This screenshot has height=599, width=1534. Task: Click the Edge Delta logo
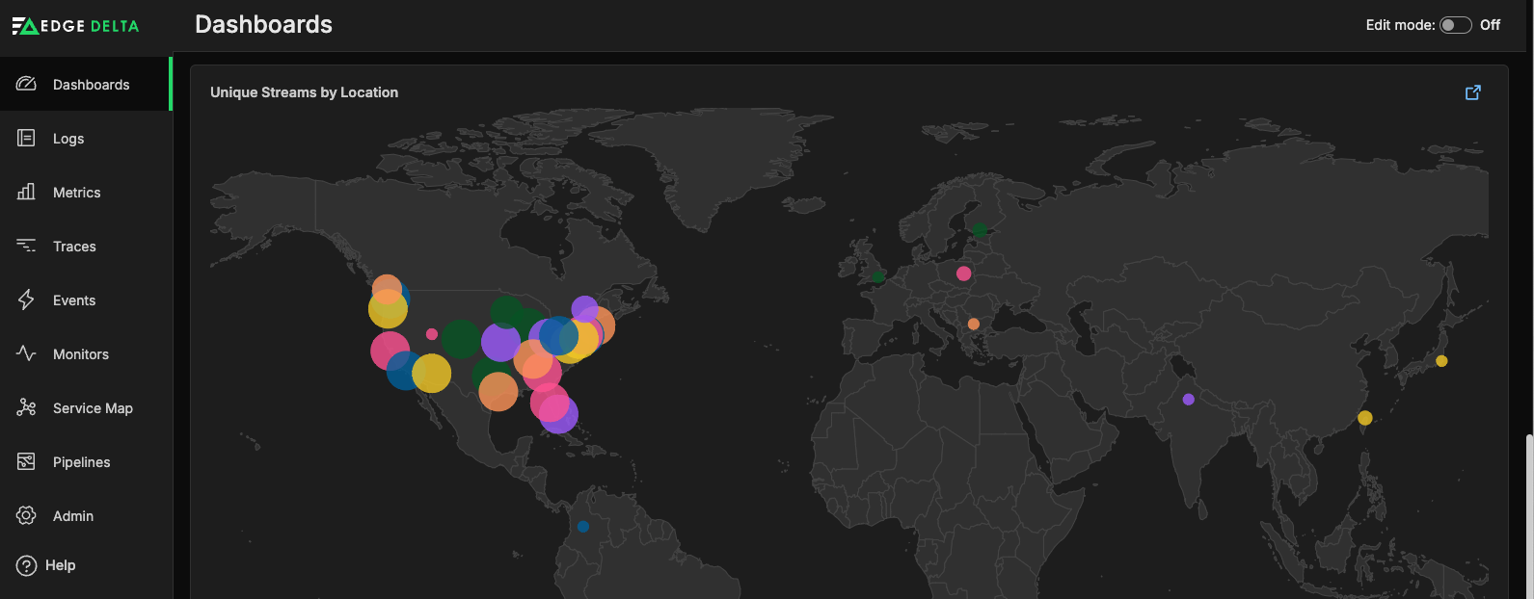point(75,26)
